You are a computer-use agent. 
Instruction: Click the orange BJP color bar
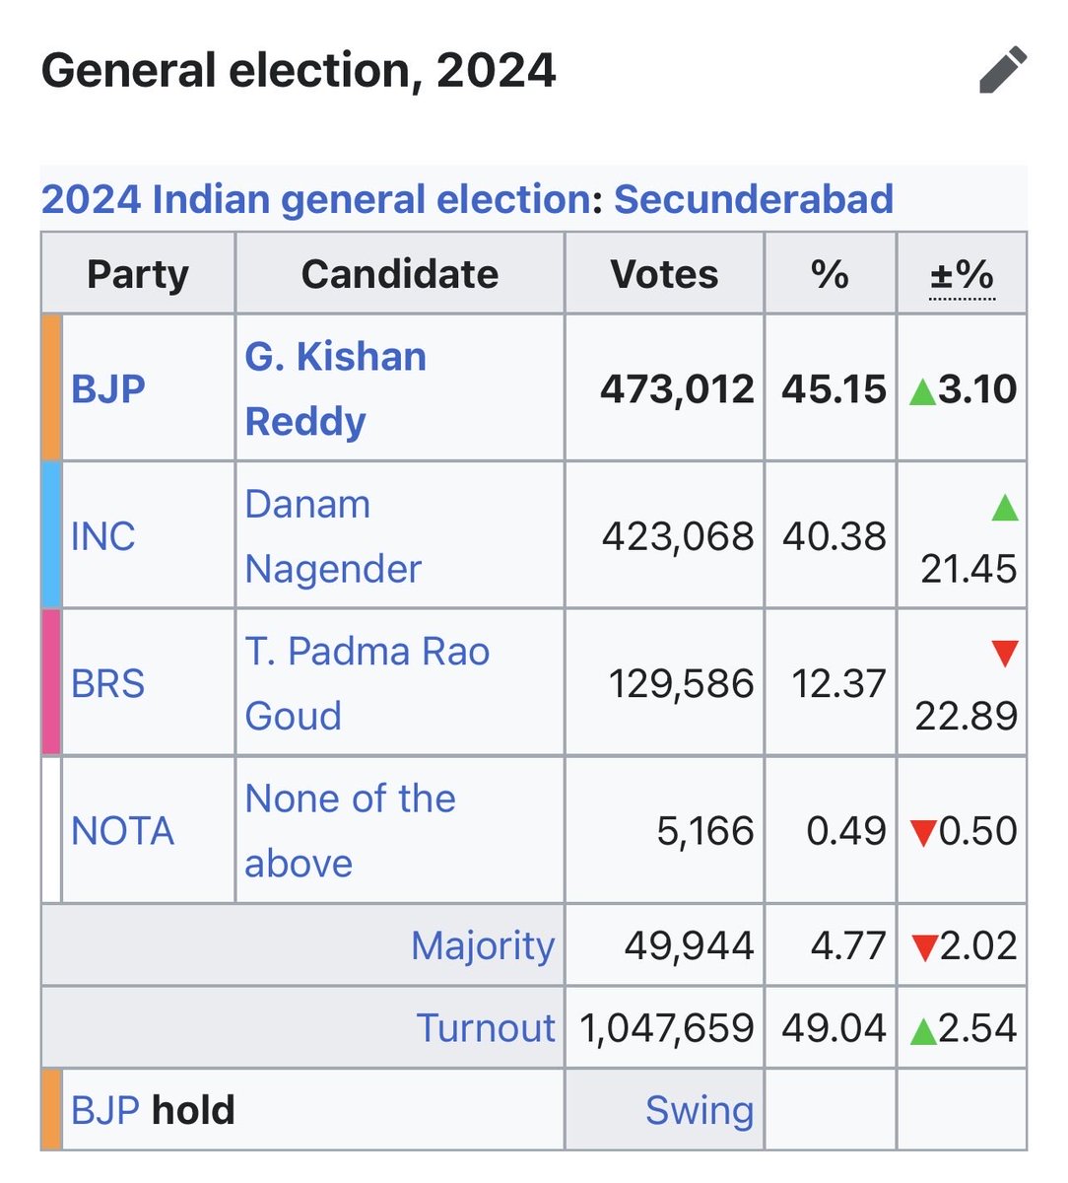point(51,387)
